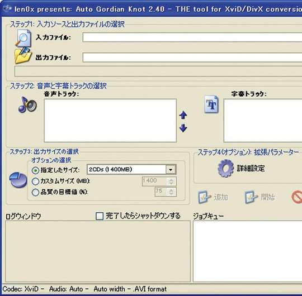Screen dimensions: 302x296
Task: Click the ステップ4 拡張パラメーター heading
Action: 248,152
